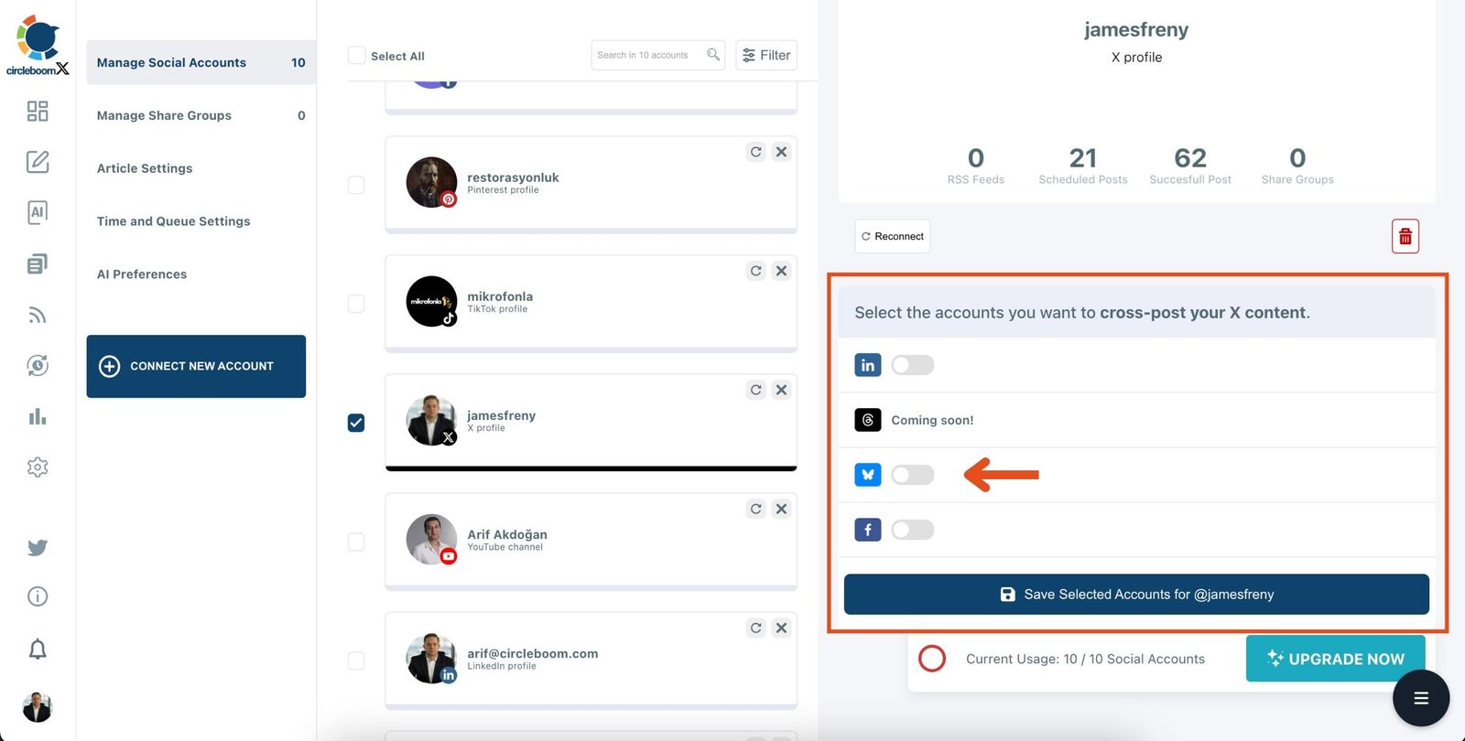The width and height of the screenshot is (1465, 741).
Task: Turn on the Bluesky cross-post toggle
Action: click(x=912, y=475)
